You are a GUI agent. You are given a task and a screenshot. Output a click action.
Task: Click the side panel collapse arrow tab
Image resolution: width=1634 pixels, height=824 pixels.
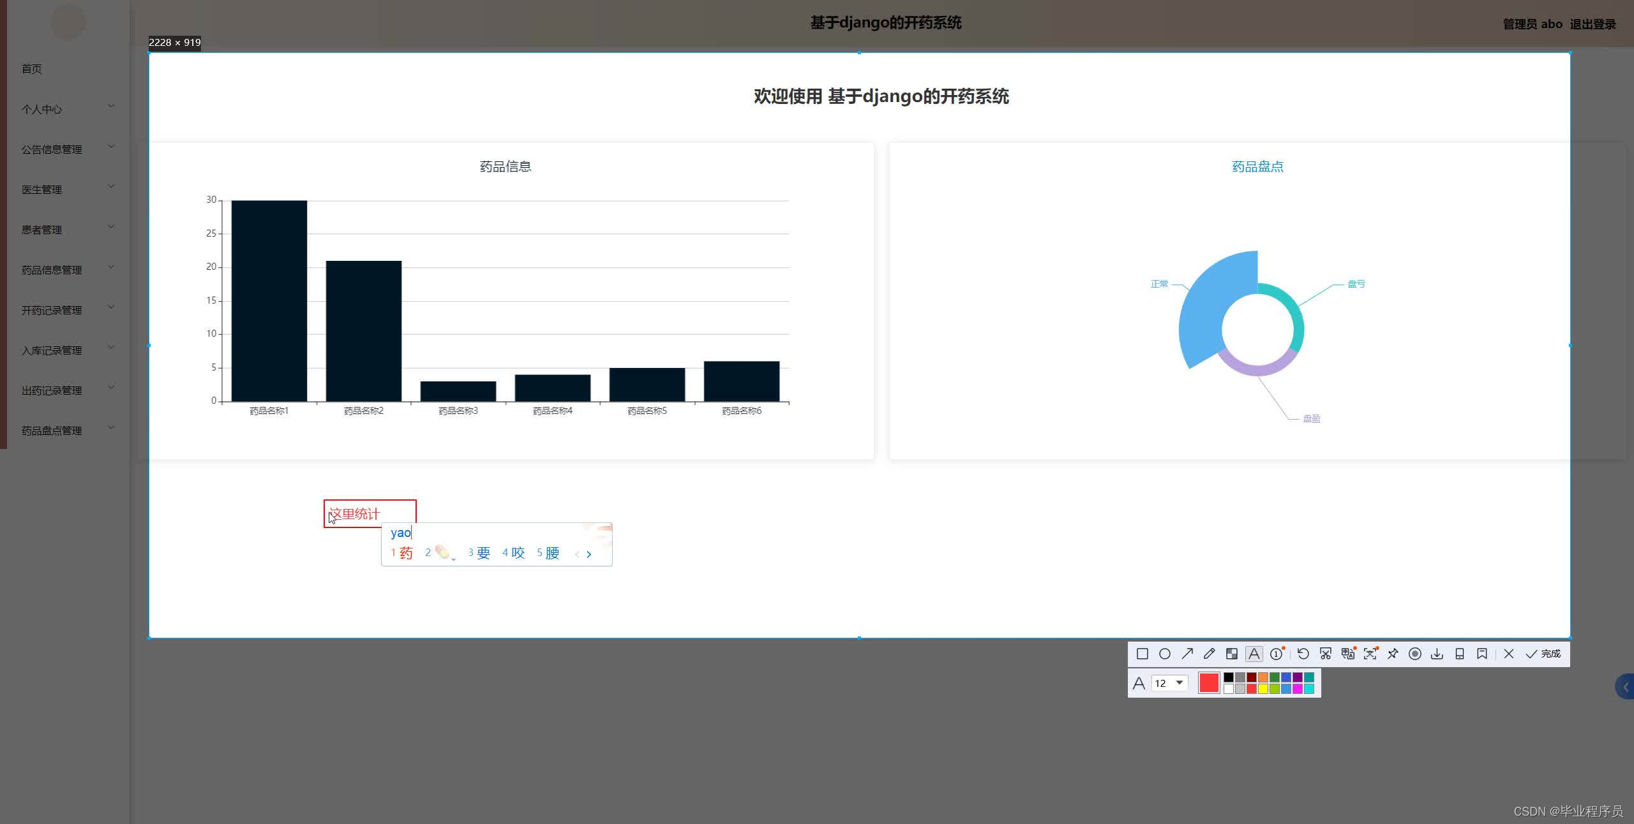point(1625,687)
